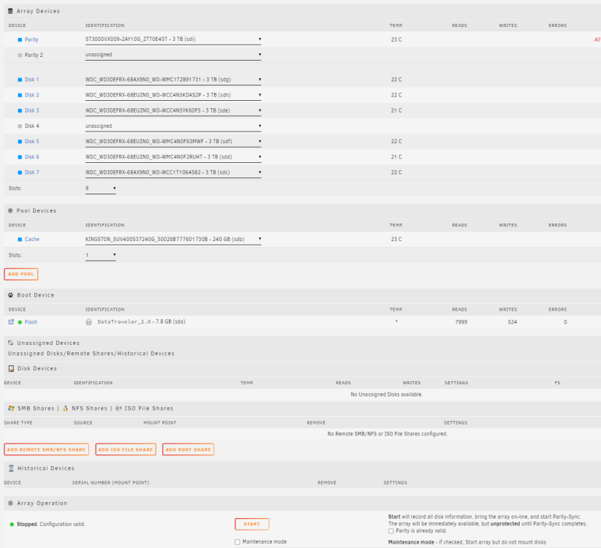
Task: Open the Flash external link icon
Action: tap(11, 322)
